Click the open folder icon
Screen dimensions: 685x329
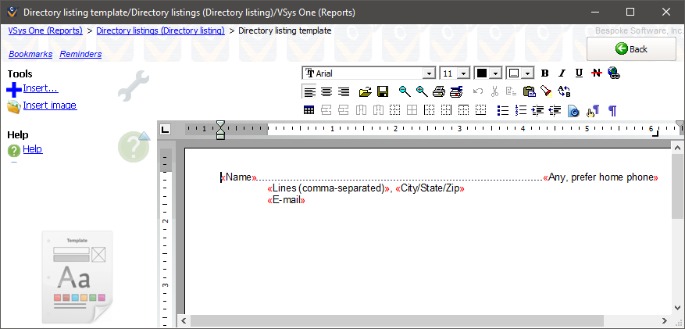(365, 91)
